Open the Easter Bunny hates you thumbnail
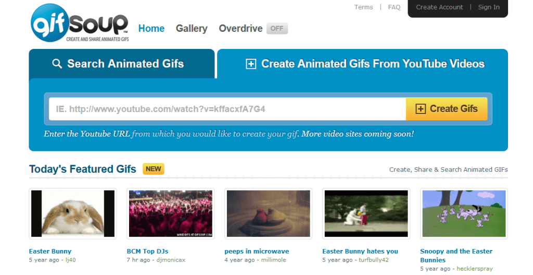 point(366,214)
